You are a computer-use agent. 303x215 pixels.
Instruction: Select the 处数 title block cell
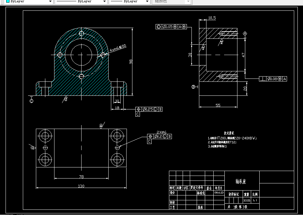179,188
